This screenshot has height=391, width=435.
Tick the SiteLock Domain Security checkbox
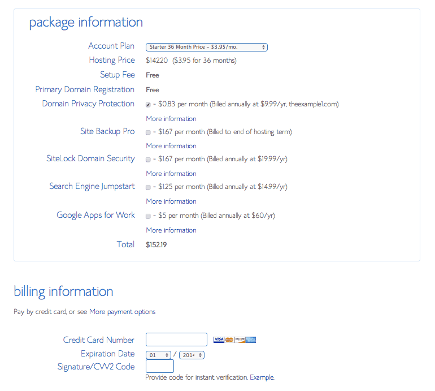coord(148,160)
